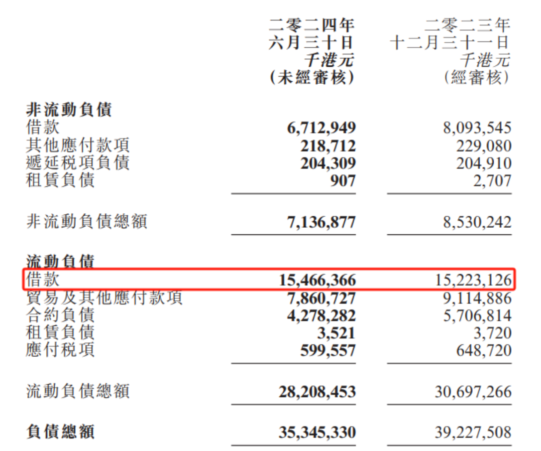Select the '流動負債總額' row label

78,391
